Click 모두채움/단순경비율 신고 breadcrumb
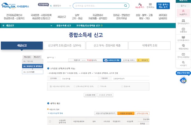 88,25
